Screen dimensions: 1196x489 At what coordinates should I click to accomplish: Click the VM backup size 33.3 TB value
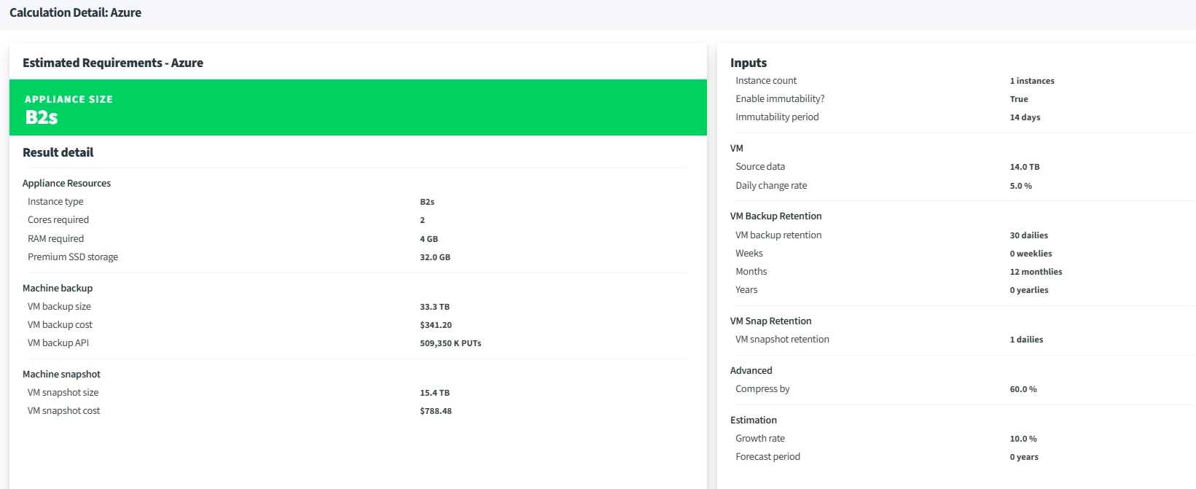coord(434,307)
